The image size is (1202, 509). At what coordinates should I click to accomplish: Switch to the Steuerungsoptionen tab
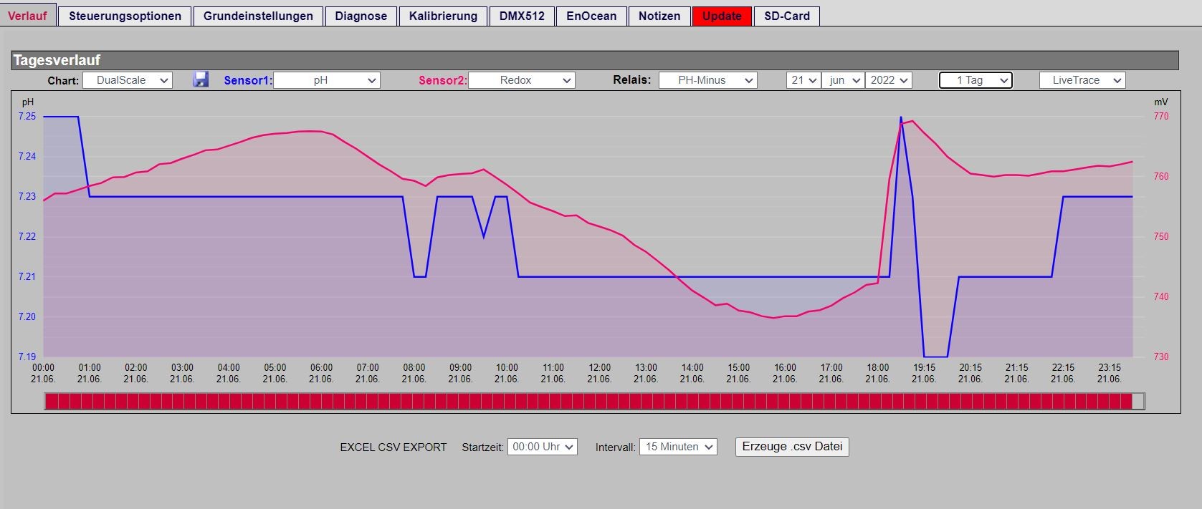(125, 16)
